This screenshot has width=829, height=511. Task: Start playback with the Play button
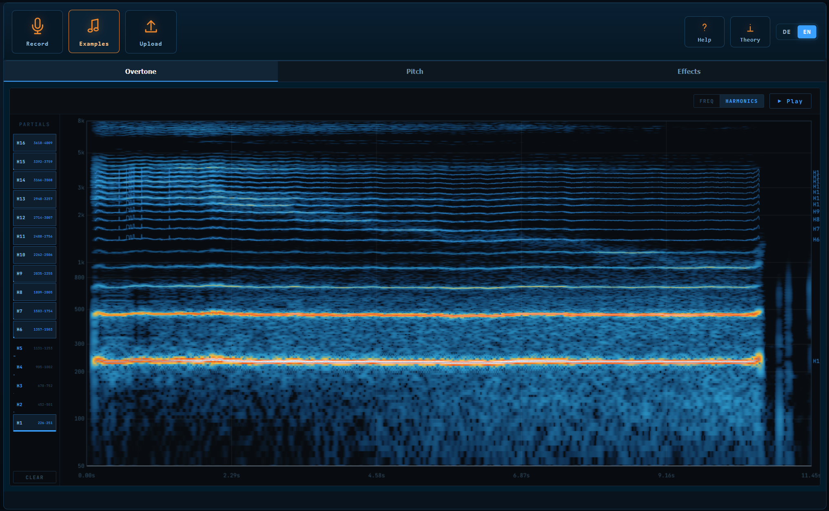790,101
